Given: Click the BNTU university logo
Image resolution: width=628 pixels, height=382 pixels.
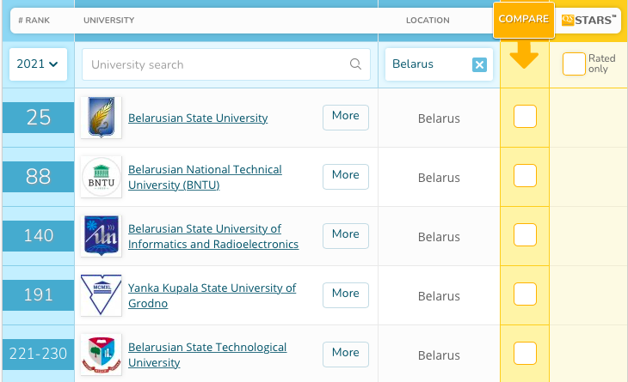Looking at the screenshot, I should 101,176.
